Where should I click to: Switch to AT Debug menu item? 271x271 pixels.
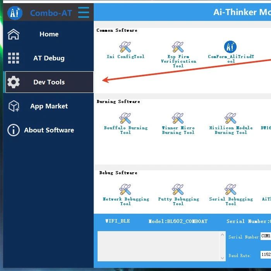click(x=48, y=58)
